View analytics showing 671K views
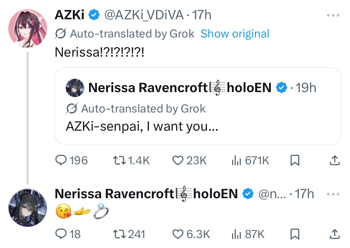350x248 pixels. (250, 160)
